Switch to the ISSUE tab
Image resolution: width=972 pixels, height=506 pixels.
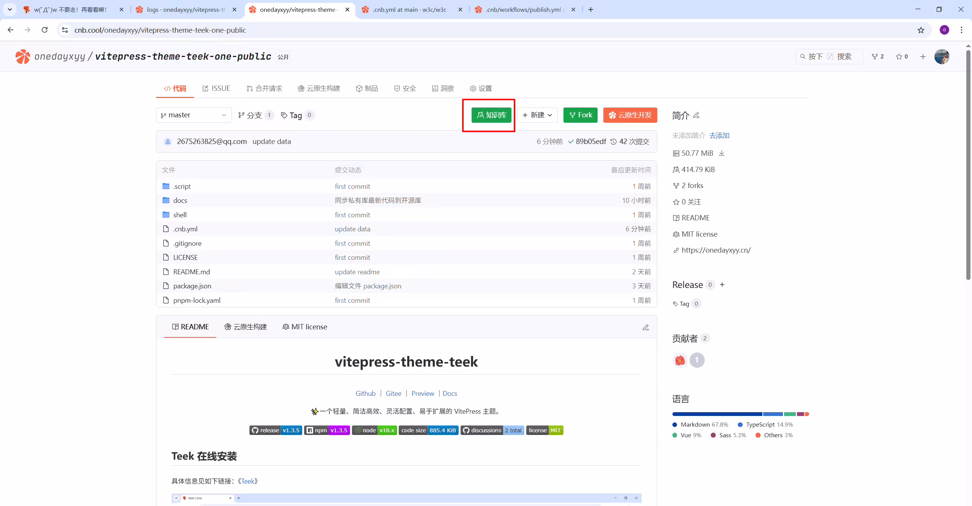[216, 88]
